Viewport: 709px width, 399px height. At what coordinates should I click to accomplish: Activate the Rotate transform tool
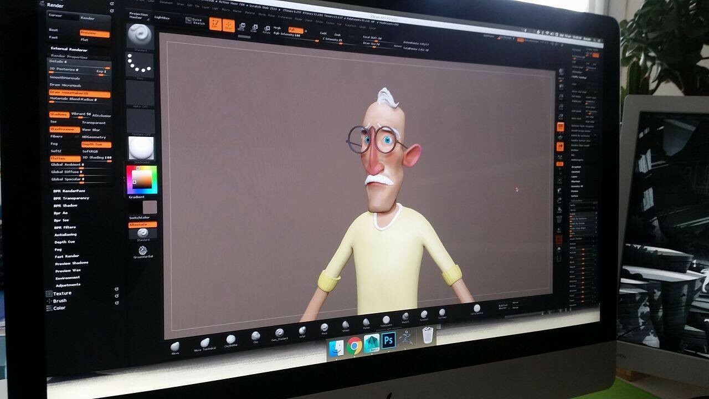pyautogui.click(x=266, y=29)
